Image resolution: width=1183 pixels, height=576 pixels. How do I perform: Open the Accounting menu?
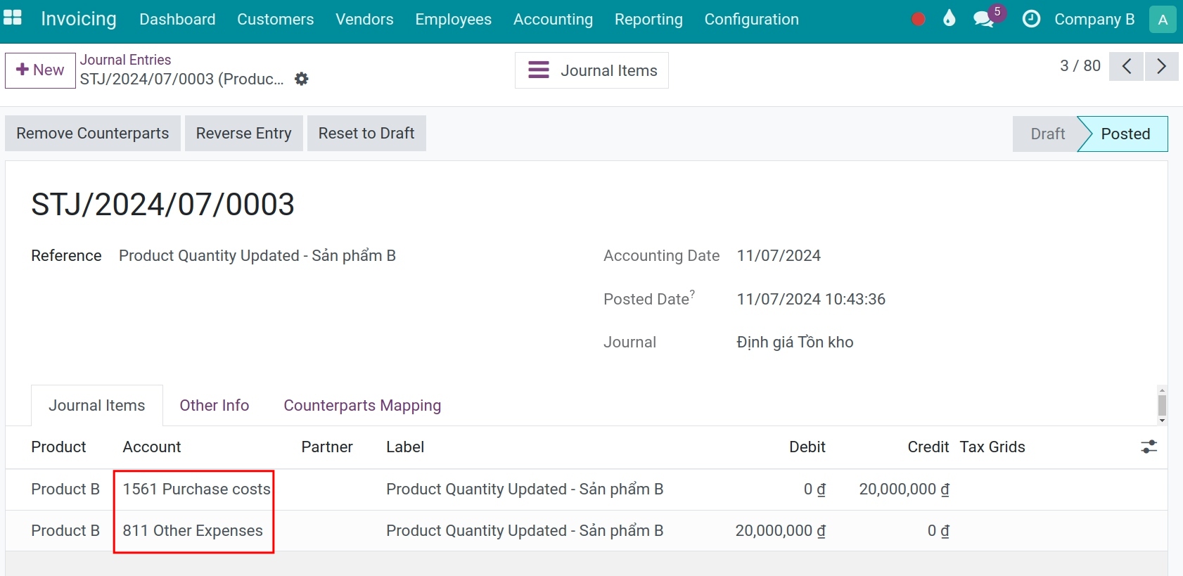[x=553, y=20]
